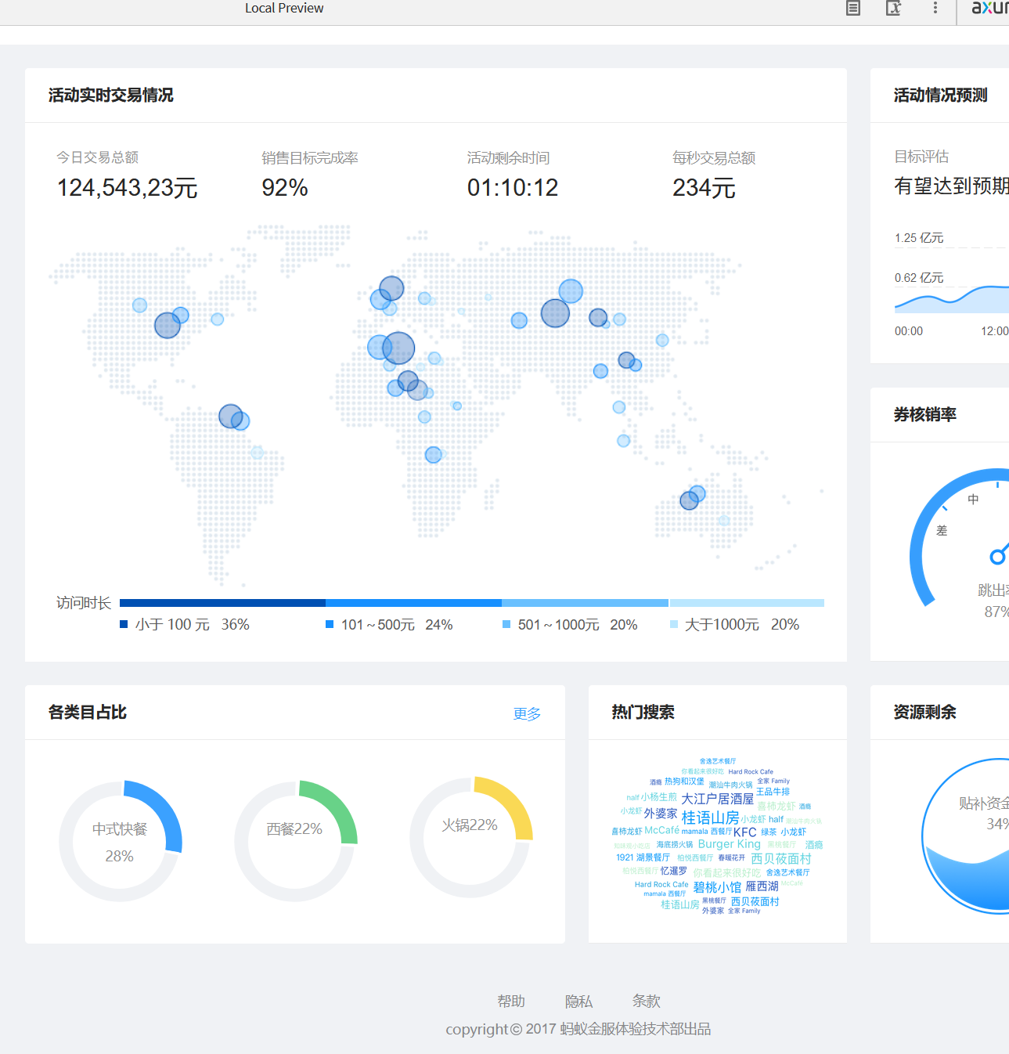Click 海底捞火锅 in the word cloud
The height and width of the screenshot is (1054, 1009).
pos(675,845)
